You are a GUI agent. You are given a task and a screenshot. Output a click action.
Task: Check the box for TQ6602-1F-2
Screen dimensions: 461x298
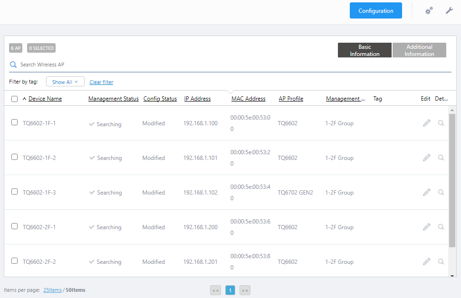coord(15,157)
